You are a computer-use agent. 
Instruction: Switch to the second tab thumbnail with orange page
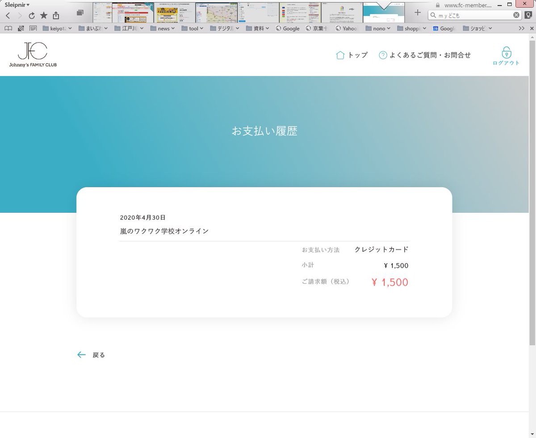click(133, 13)
